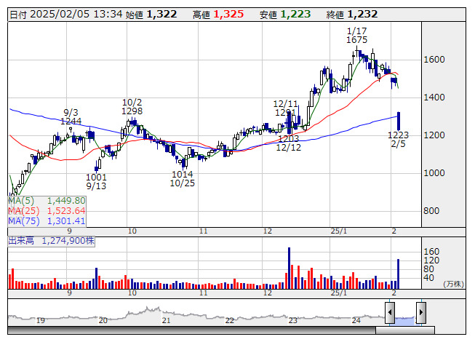Click the 9/3 high label 1244

[x=71, y=121]
